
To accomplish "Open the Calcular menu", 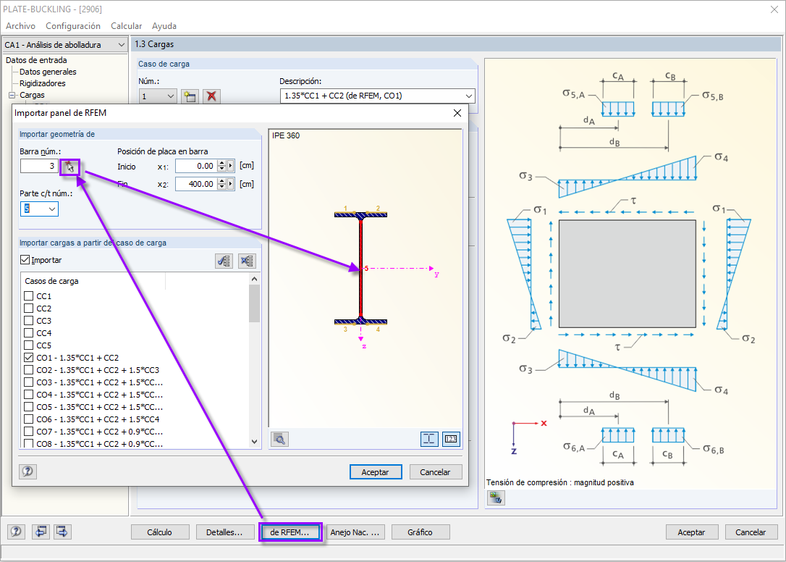I will click(127, 25).
